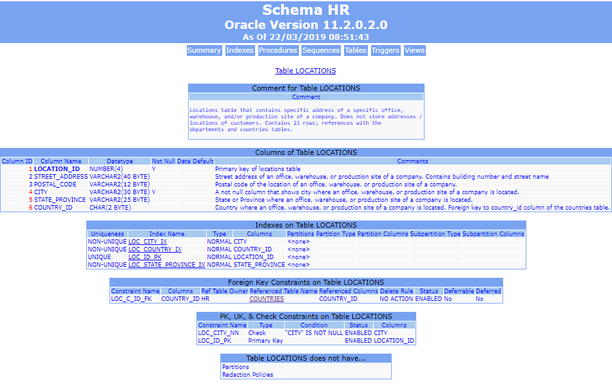This screenshot has width=612, height=389.
Task: Open the LOC_ID_PK link in Indexes table
Action: (144, 257)
